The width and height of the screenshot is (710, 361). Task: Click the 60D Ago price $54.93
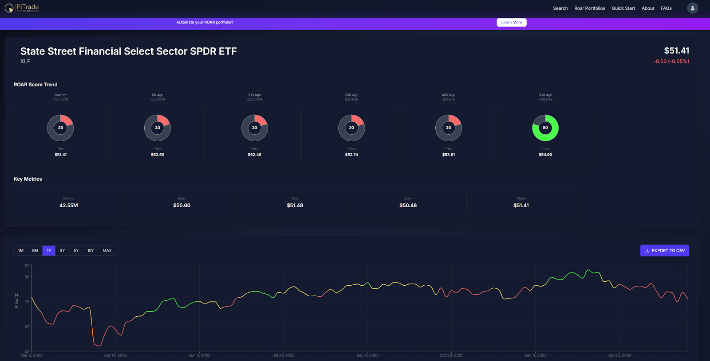click(545, 155)
